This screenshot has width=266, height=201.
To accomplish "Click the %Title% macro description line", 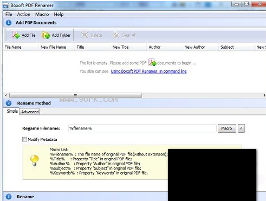I will tap(91, 159).
